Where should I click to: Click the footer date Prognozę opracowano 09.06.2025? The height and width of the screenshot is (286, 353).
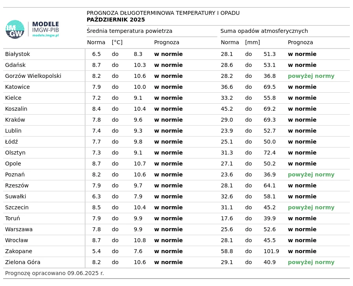55,273
